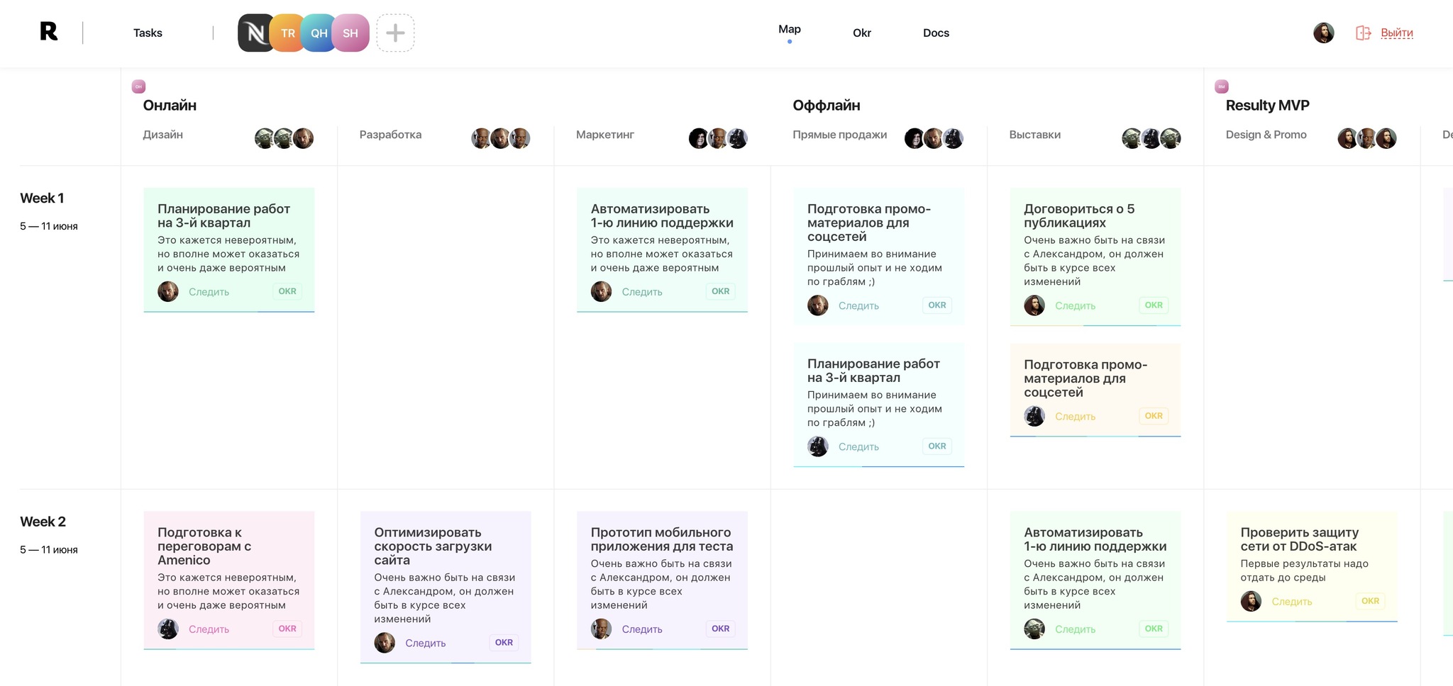Click the logout door icon
Screen dimensions: 1453x686
pos(1363,33)
